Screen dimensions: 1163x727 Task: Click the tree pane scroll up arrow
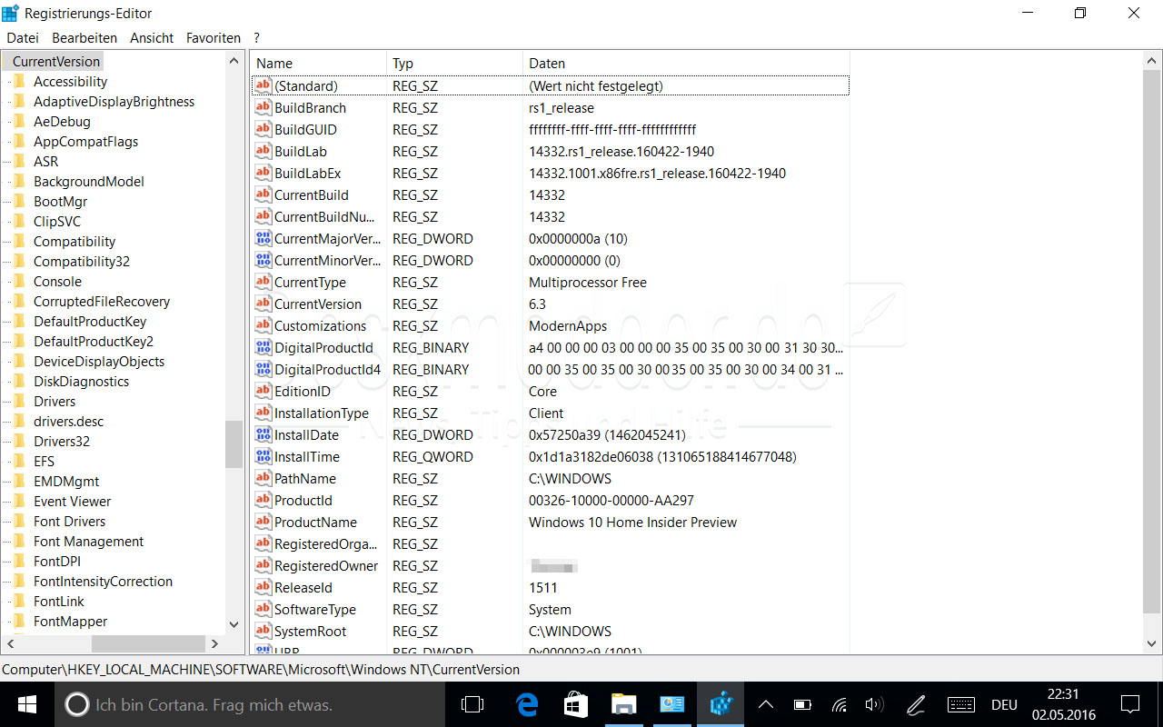click(234, 61)
